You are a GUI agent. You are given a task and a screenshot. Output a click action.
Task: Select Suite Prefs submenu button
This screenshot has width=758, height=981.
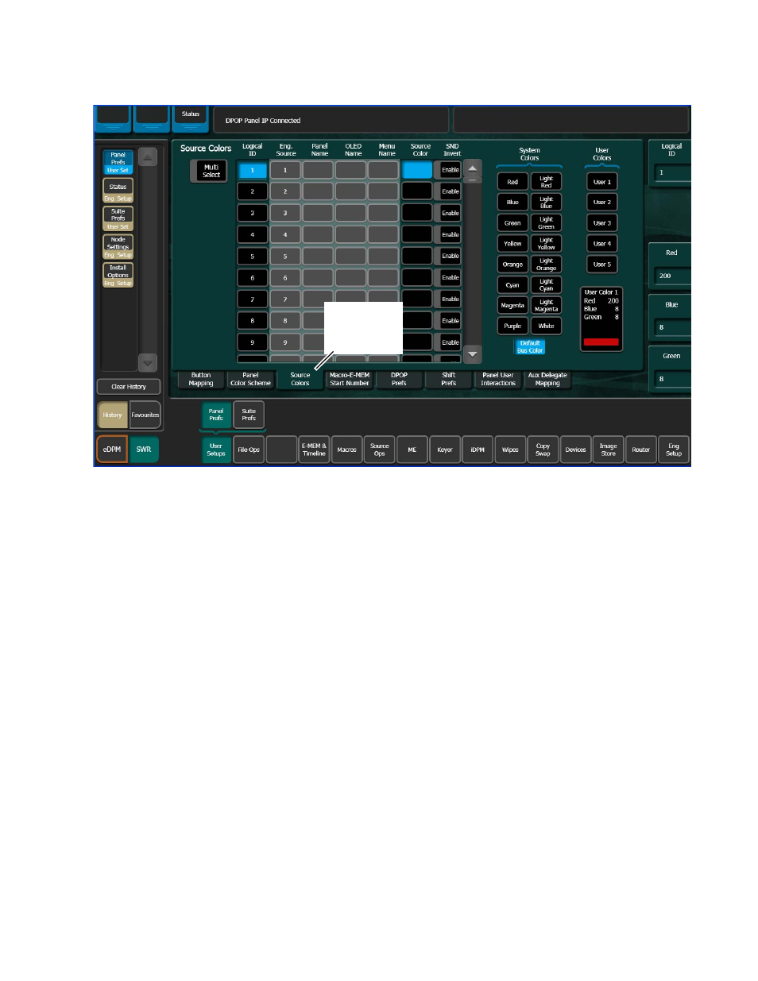pos(249,415)
